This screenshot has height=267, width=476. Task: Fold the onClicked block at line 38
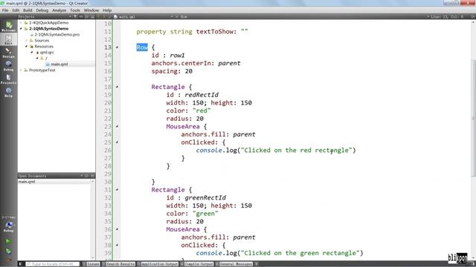pyautogui.click(x=117, y=245)
